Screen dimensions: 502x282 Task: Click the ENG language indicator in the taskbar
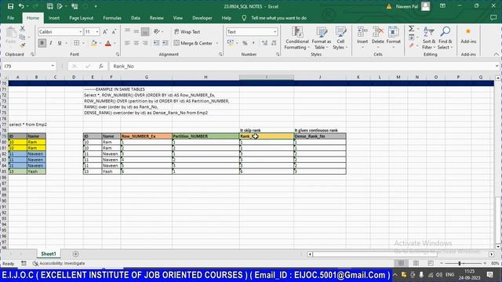pos(449,275)
